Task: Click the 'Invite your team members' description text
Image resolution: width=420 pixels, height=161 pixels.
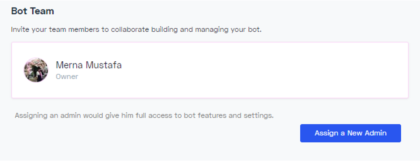Action: [x=136, y=30]
